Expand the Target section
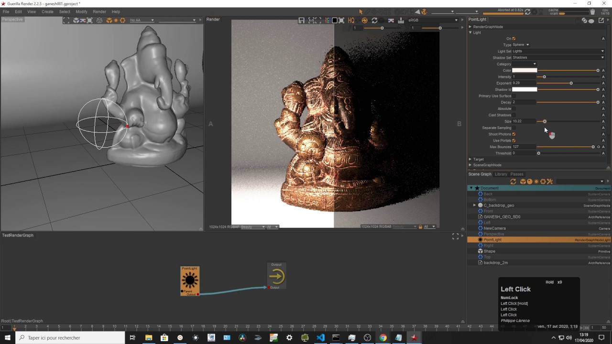 tap(470, 159)
